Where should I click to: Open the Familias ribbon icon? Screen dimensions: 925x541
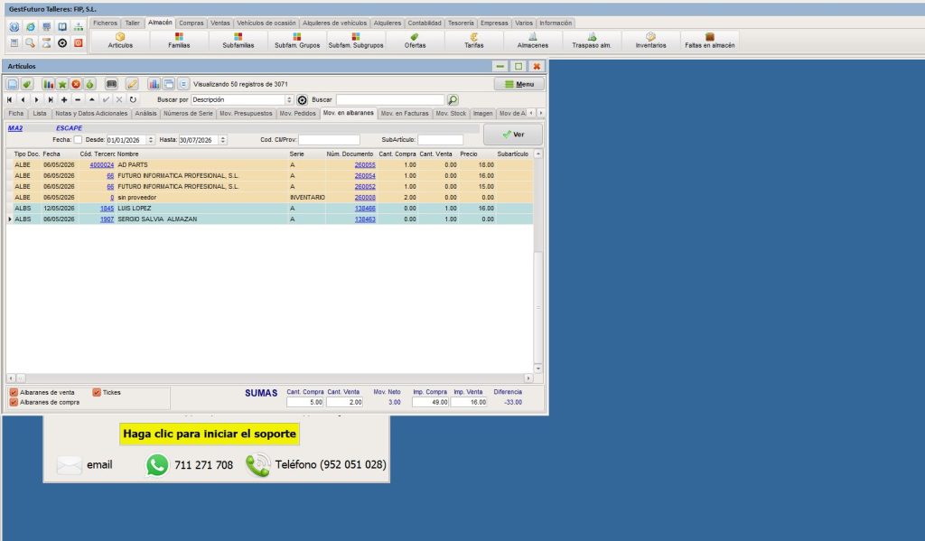click(179, 40)
